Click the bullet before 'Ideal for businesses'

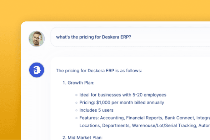coord(76,95)
